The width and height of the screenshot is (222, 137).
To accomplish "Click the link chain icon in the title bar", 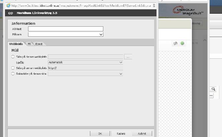I will coord(10,13).
